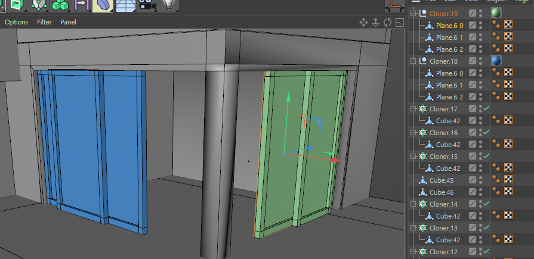Select Cube.42 under Cloner.14

click(448, 216)
